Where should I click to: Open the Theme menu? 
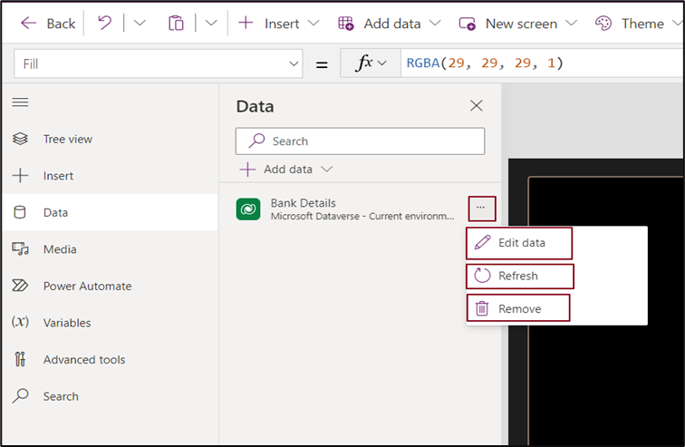tap(639, 24)
